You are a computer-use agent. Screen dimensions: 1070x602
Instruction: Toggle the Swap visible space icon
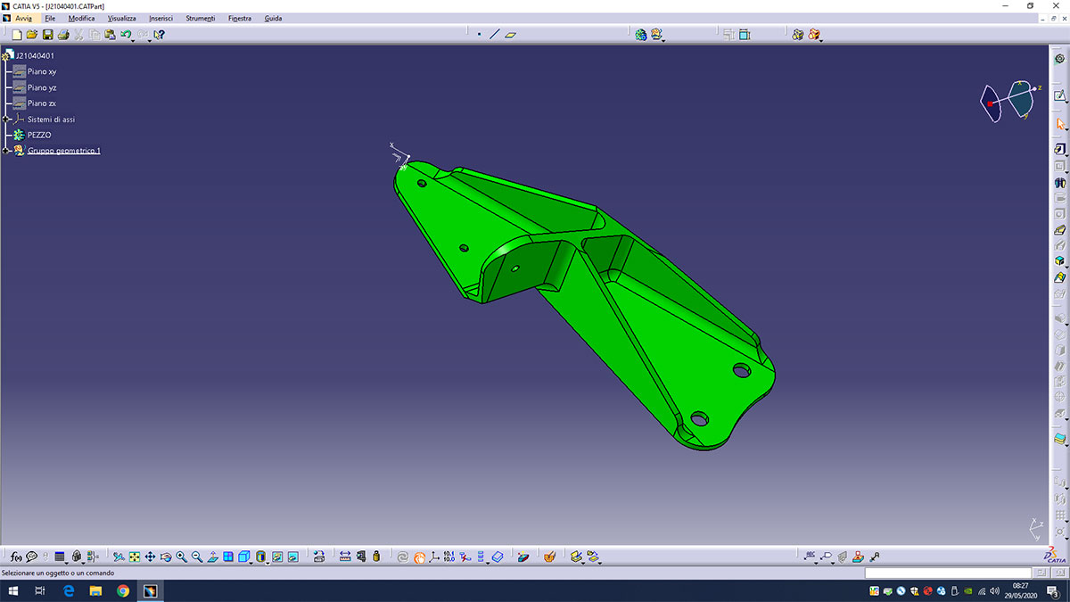click(292, 557)
